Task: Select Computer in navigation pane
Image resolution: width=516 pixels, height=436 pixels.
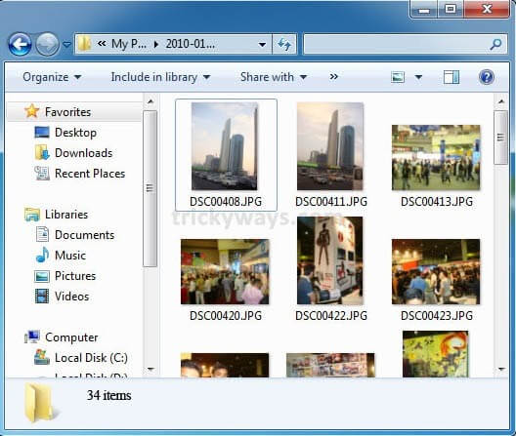Action: coord(71,337)
